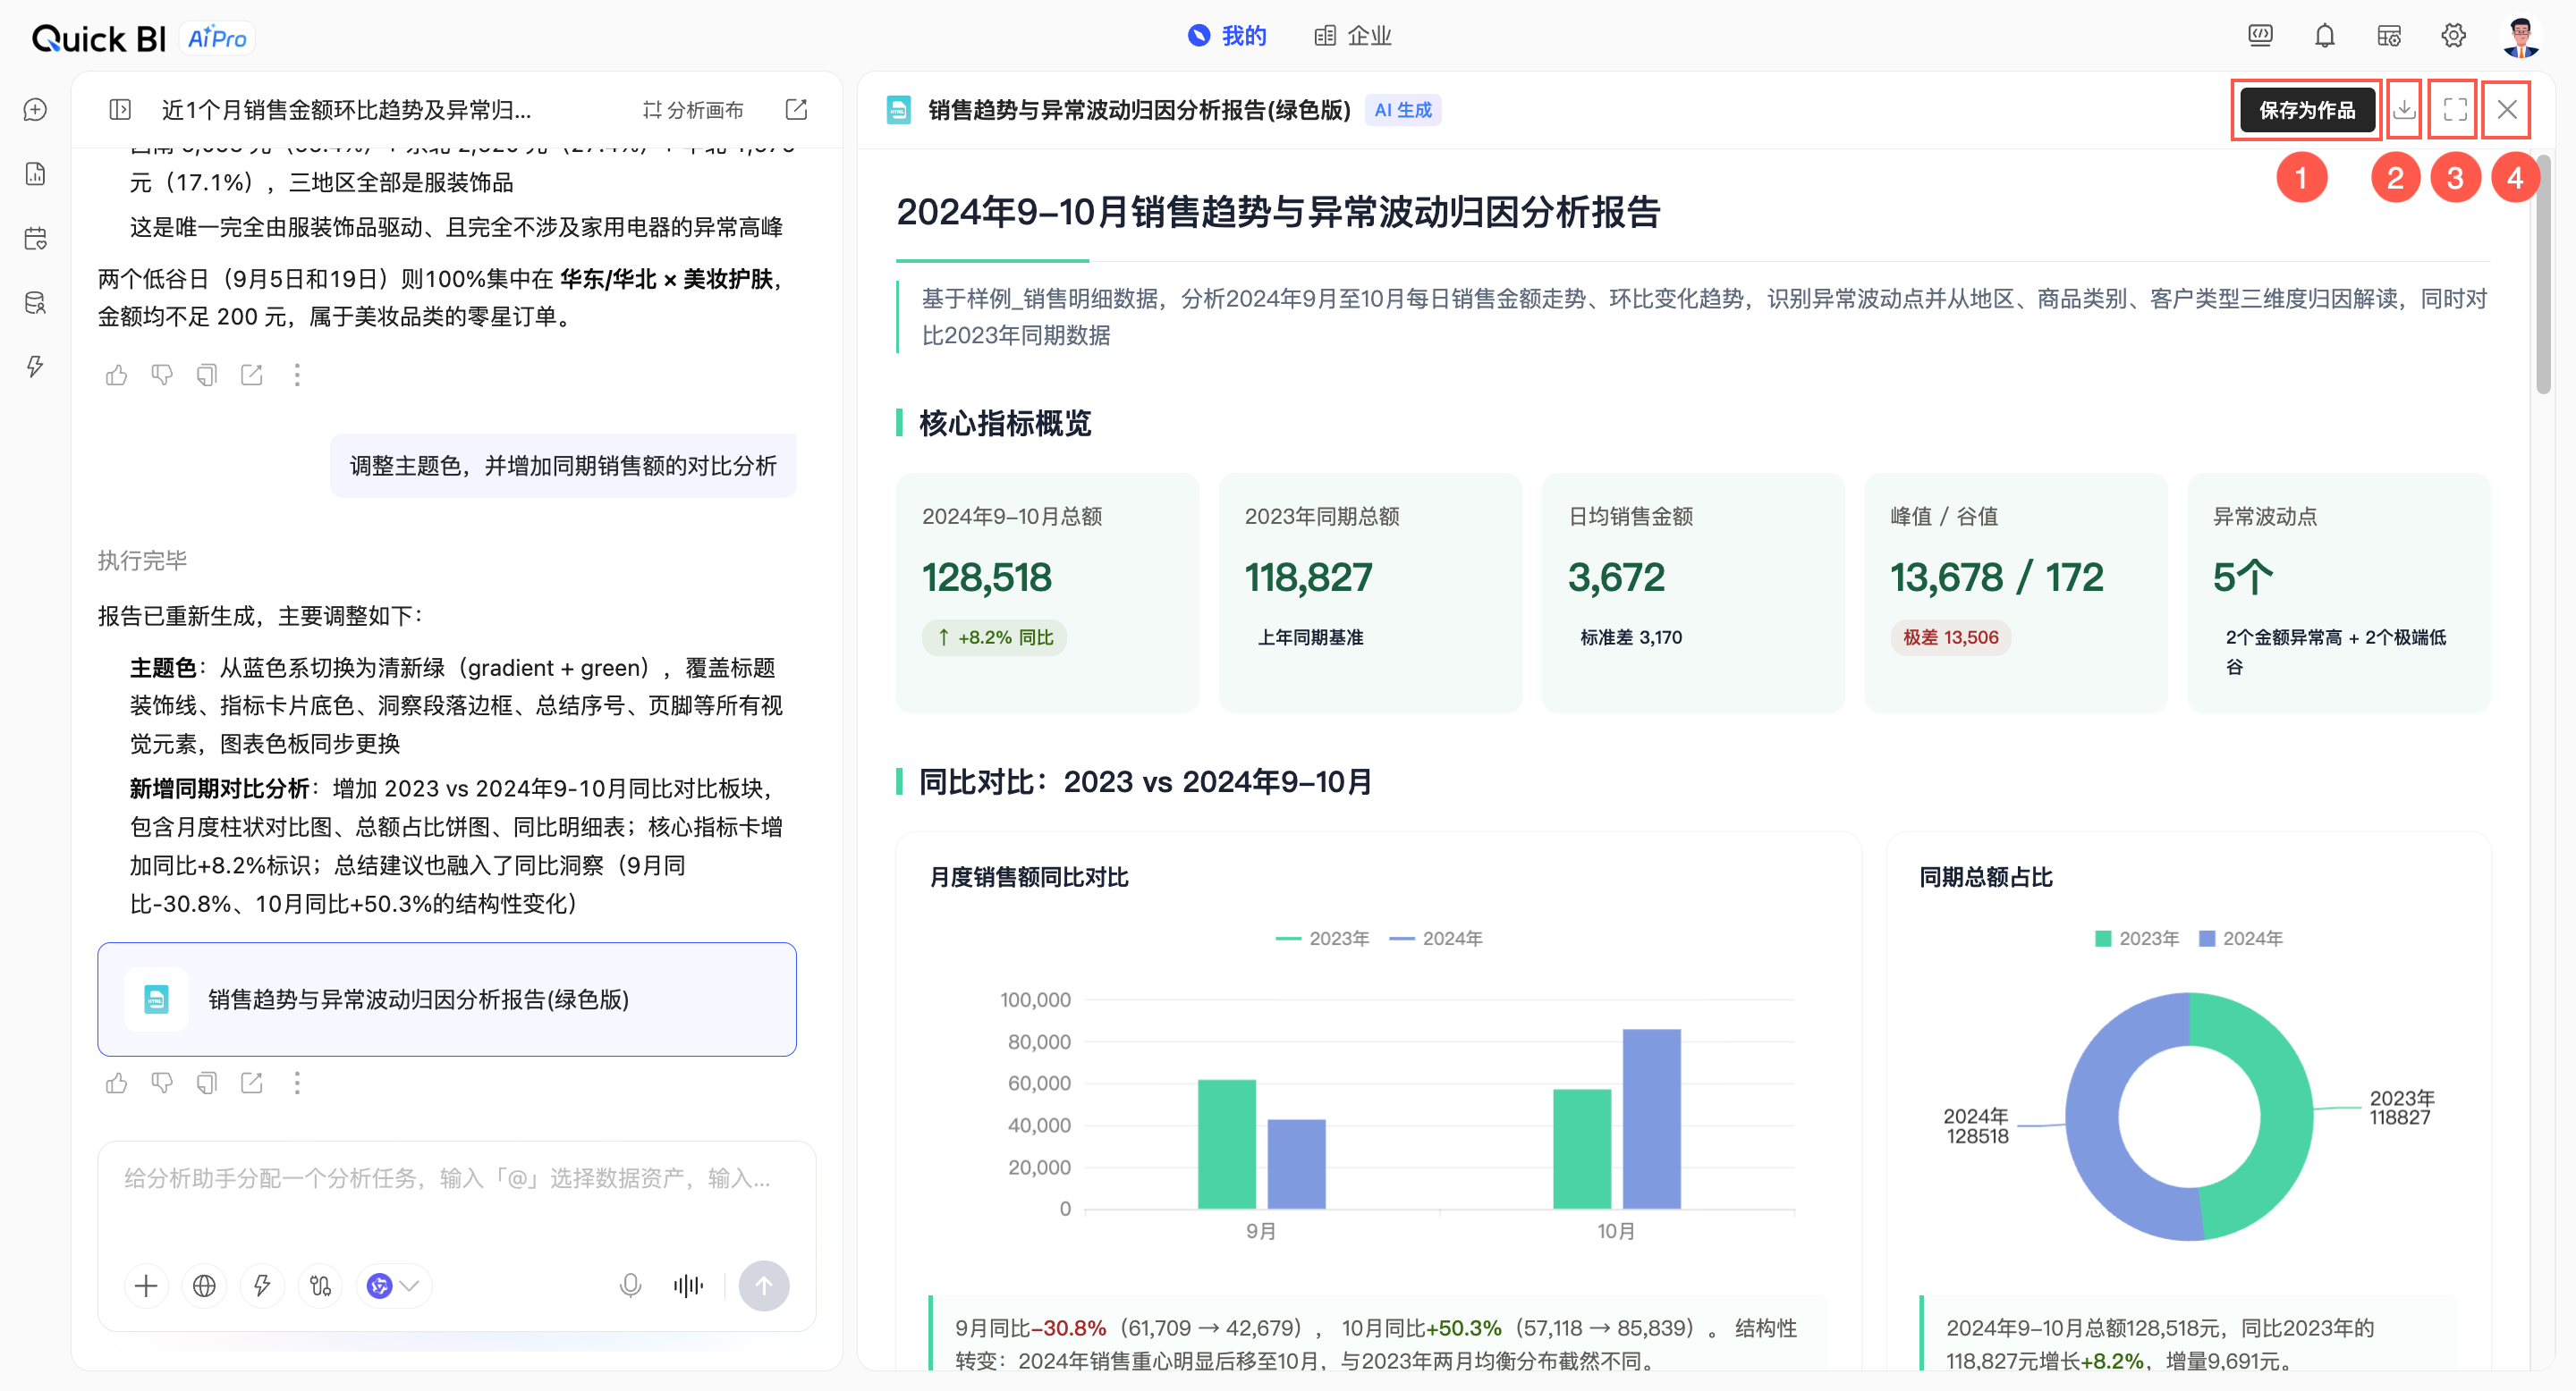The height and width of the screenshot is (1391, 2576).
Task: Add an attachment with the plus icon
Action: click(x=146, y=1286)
